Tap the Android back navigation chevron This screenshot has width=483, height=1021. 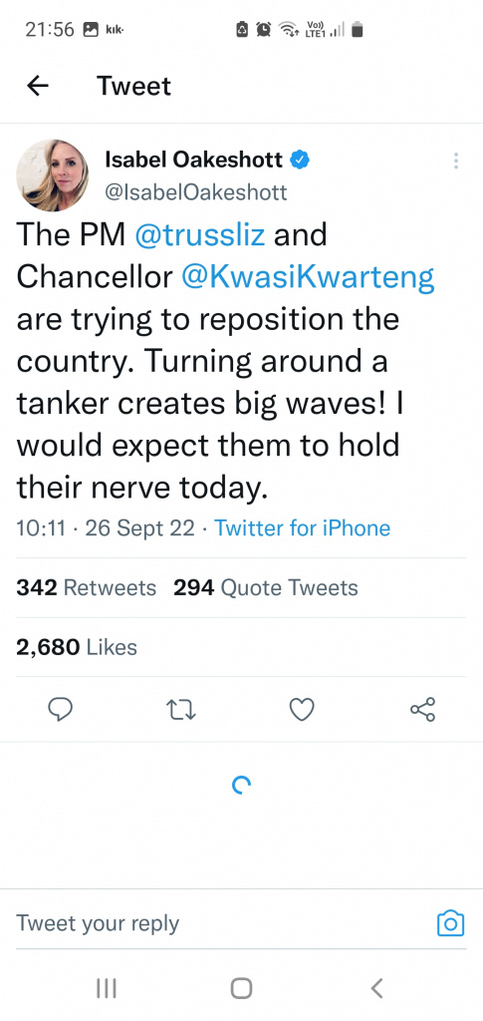tap(376, 988)
